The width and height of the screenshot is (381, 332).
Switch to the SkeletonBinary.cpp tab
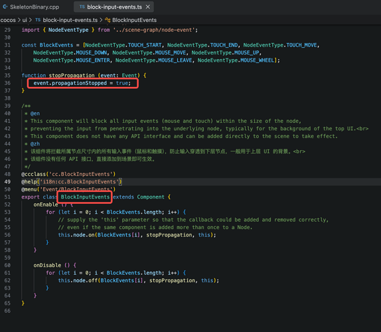[31, 7]
